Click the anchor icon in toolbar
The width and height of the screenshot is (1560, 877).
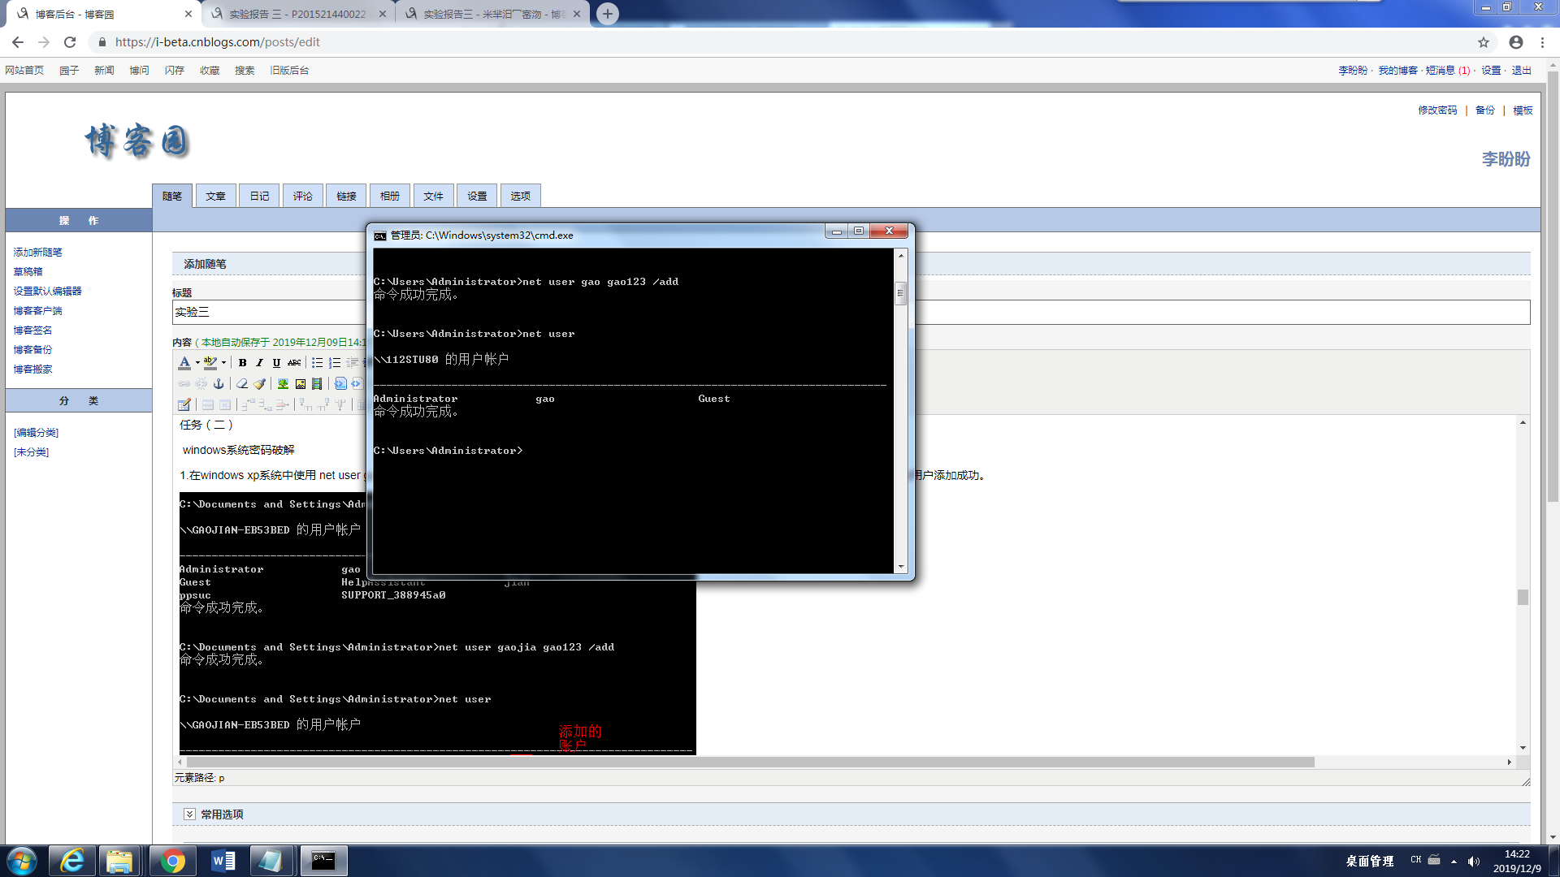pyautogui.click(x=219, y=384)
